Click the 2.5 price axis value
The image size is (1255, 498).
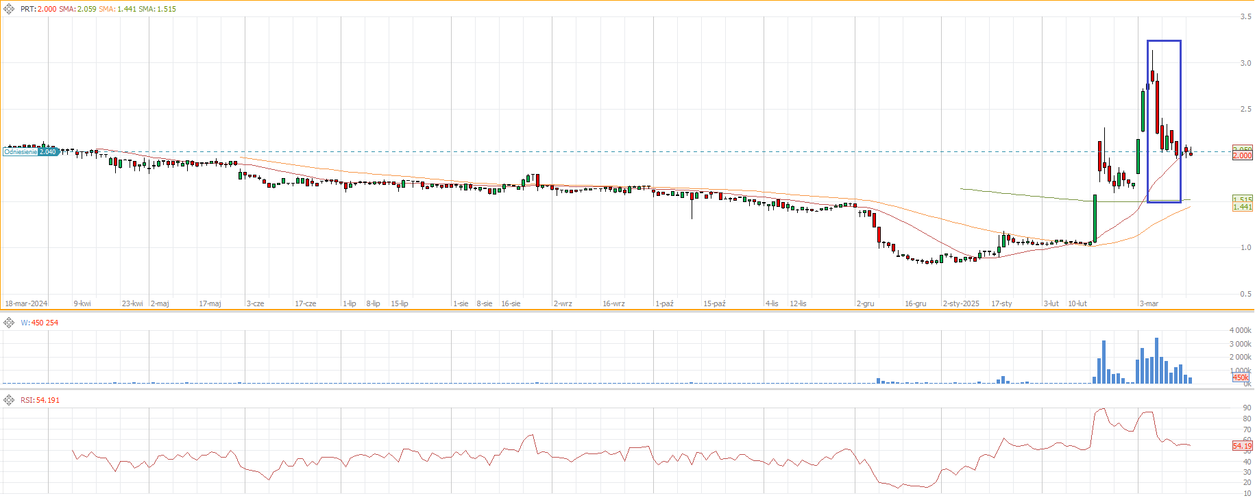1245,109
